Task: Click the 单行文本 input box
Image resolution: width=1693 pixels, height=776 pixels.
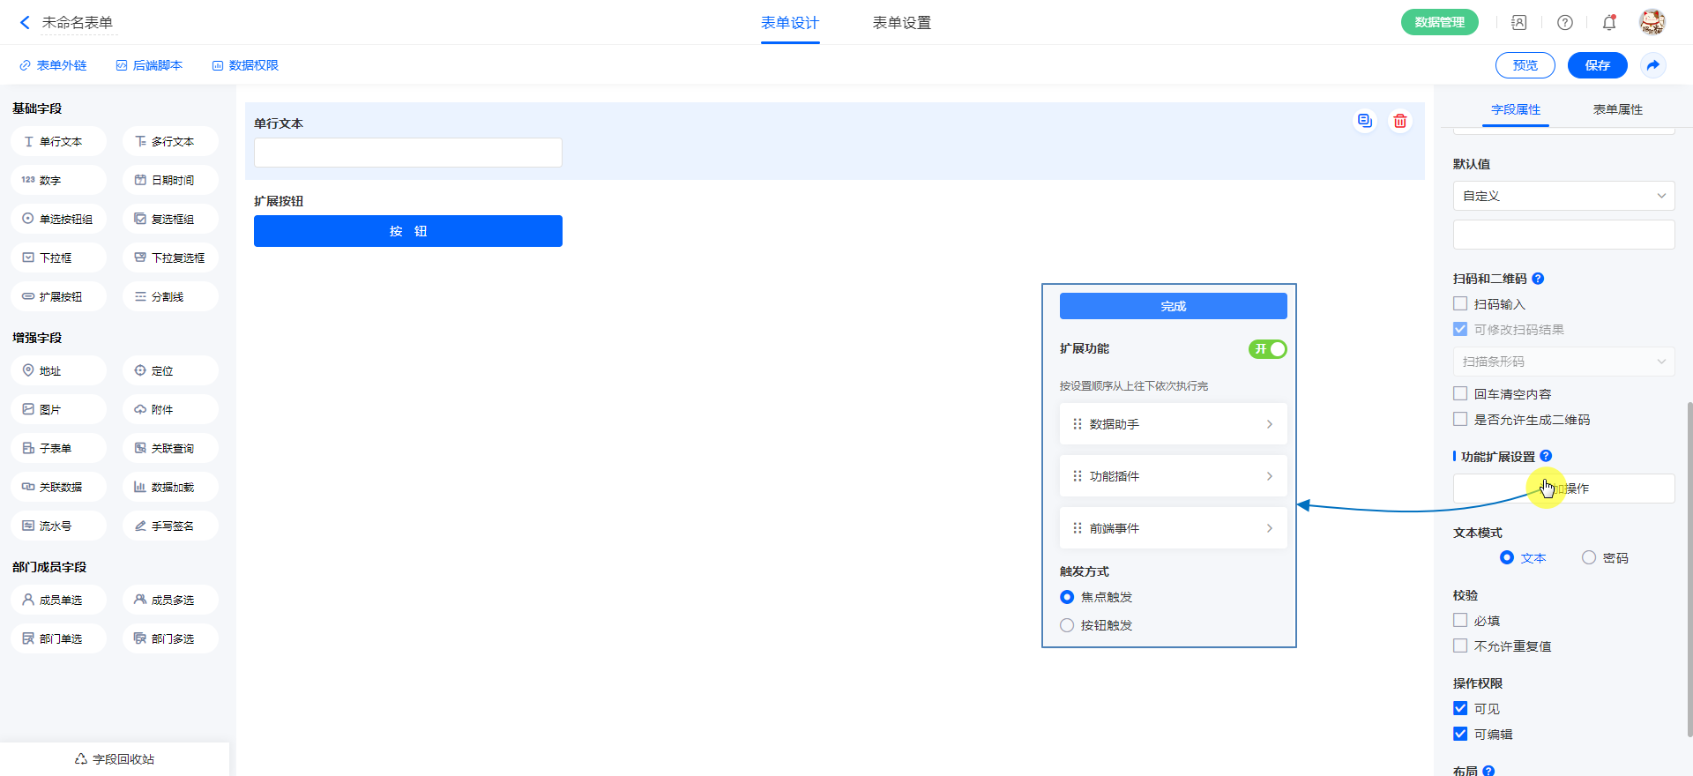Action: (407, 153)
